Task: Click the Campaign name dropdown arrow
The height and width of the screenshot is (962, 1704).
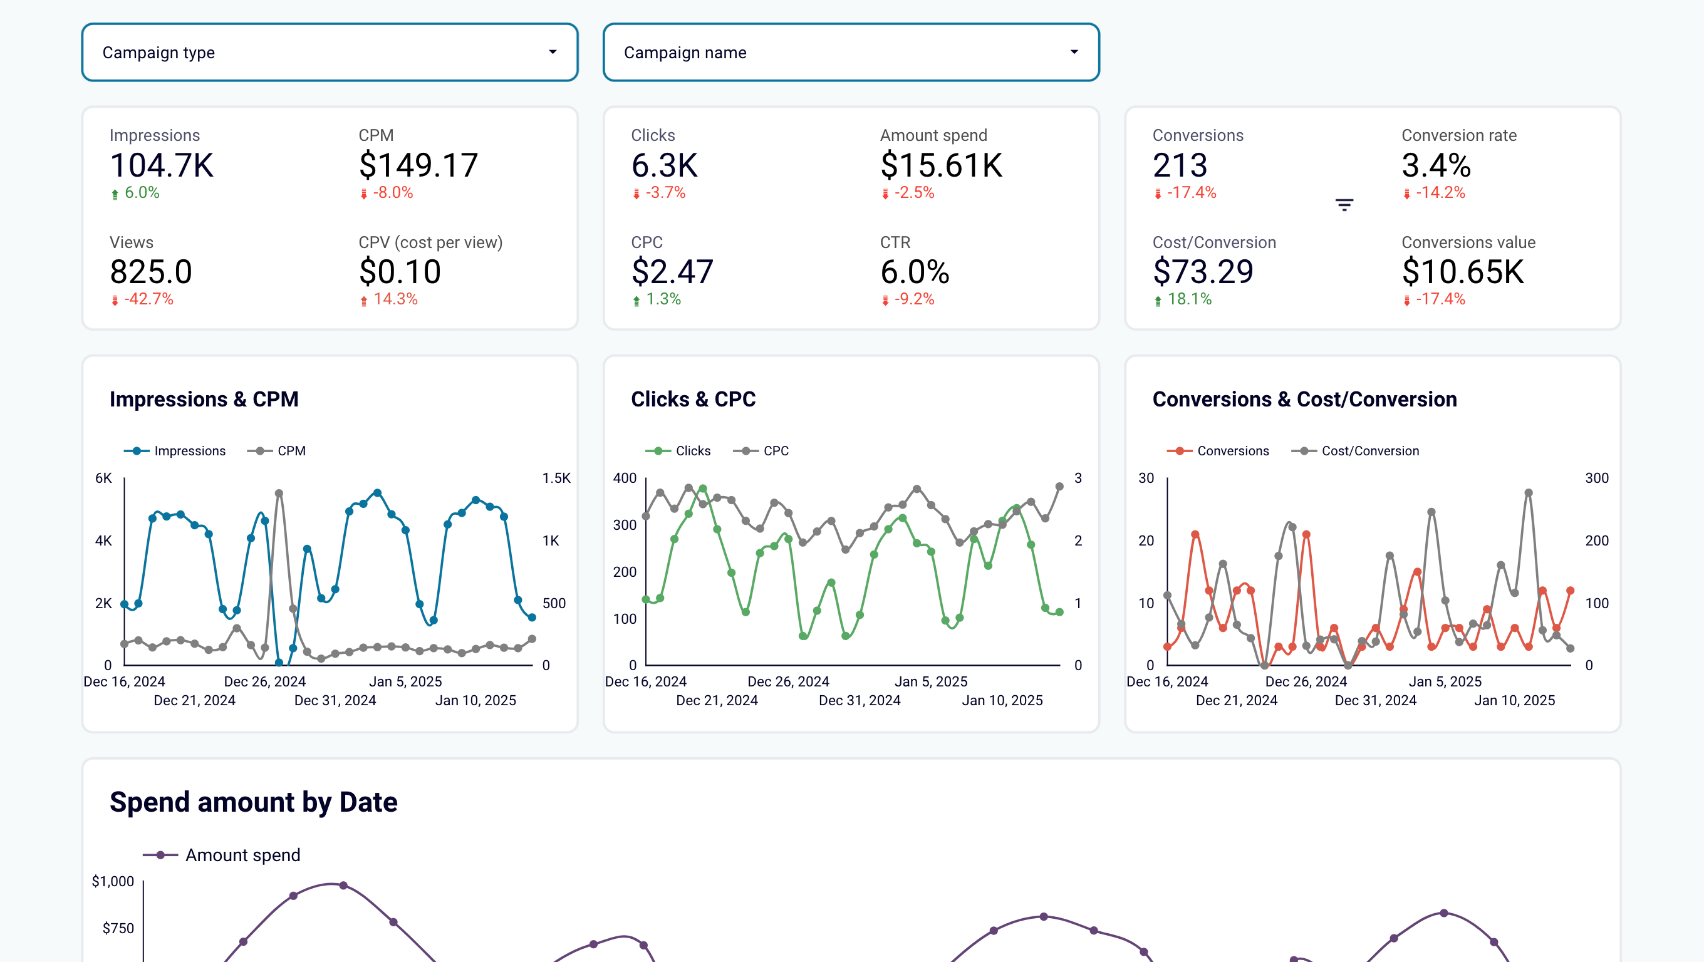Action: [x=1074, y=52]
